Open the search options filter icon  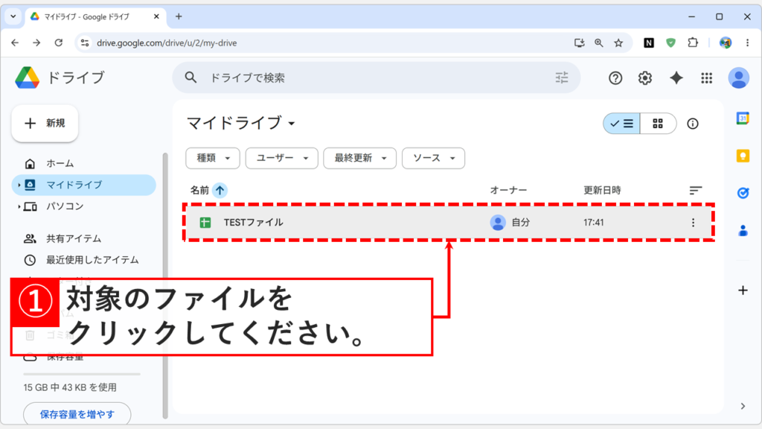coord(562,77)
